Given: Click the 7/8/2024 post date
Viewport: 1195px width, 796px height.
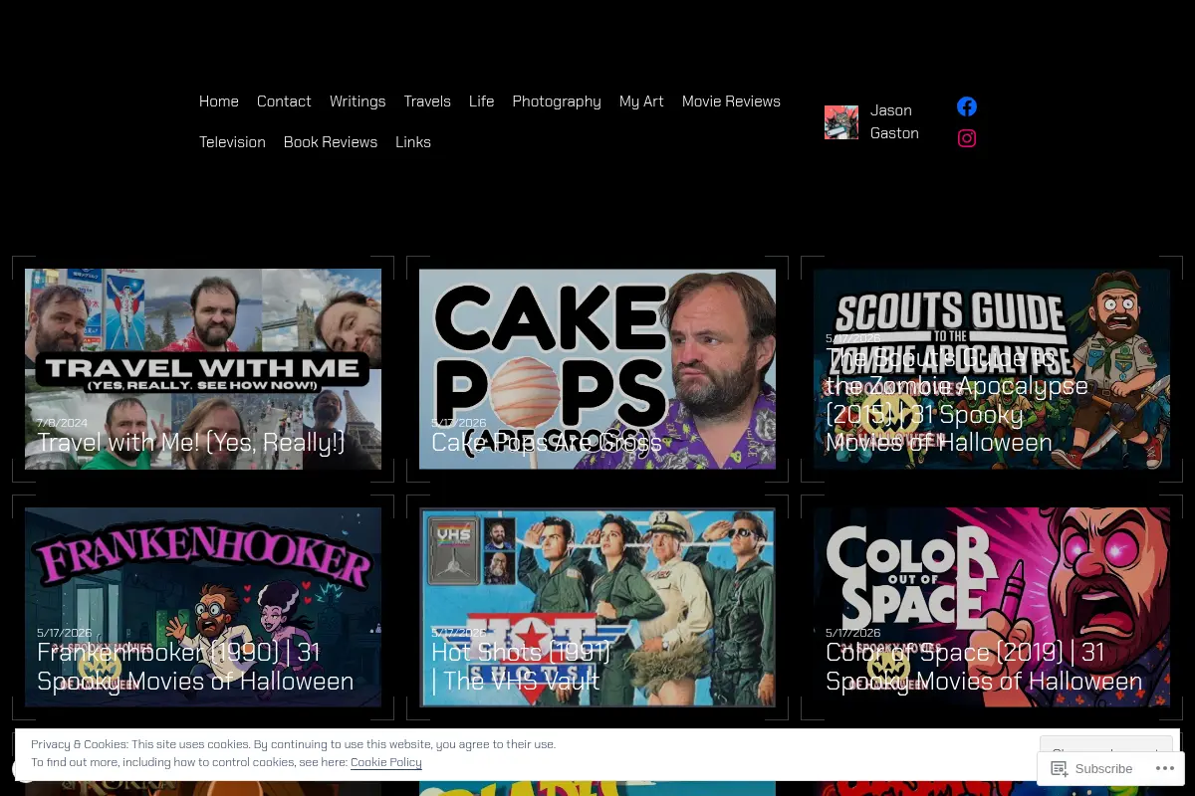Looking at the screenshot, I should tap(62, 423).
